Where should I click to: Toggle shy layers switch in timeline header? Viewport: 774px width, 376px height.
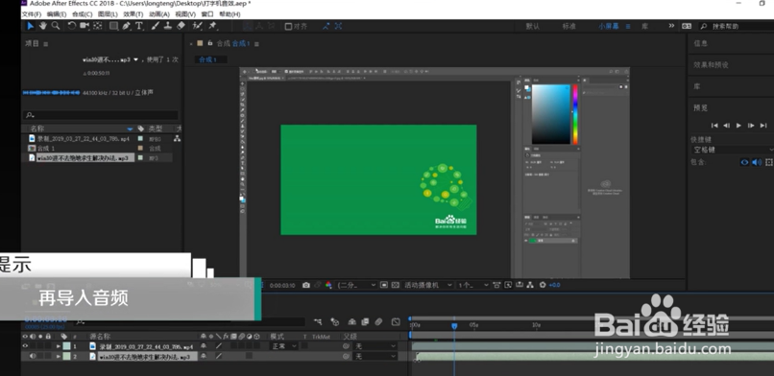(352, 321)
